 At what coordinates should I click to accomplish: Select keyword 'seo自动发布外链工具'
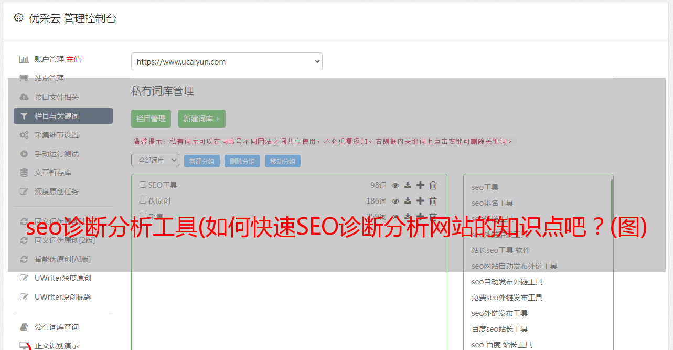click(x=507, y=282)
